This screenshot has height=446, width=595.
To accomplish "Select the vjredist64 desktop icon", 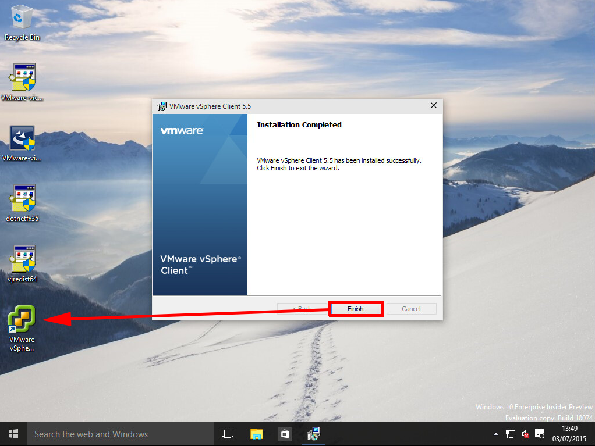I will coord(22,264).
